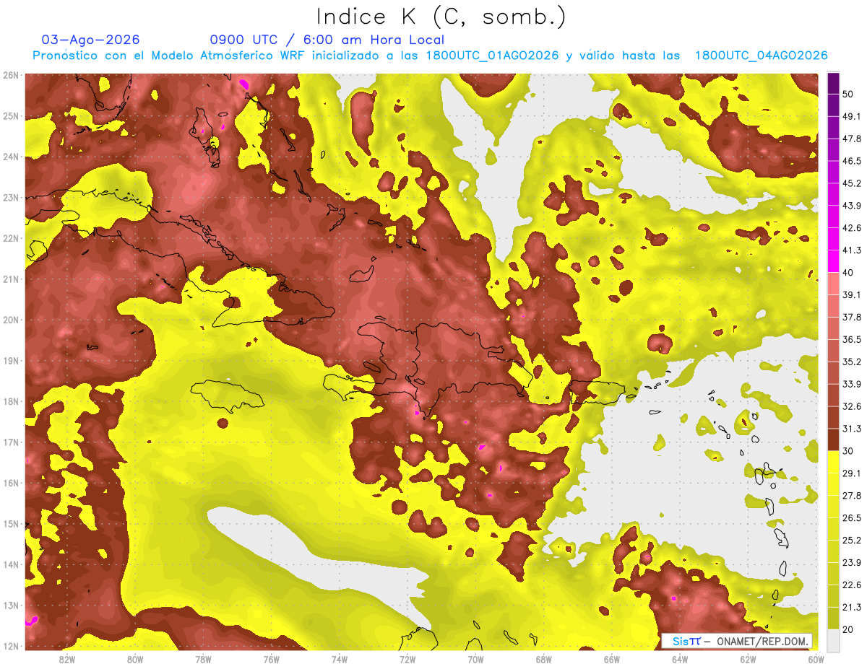Click the colorbar value "50"

tap(848, 94)
